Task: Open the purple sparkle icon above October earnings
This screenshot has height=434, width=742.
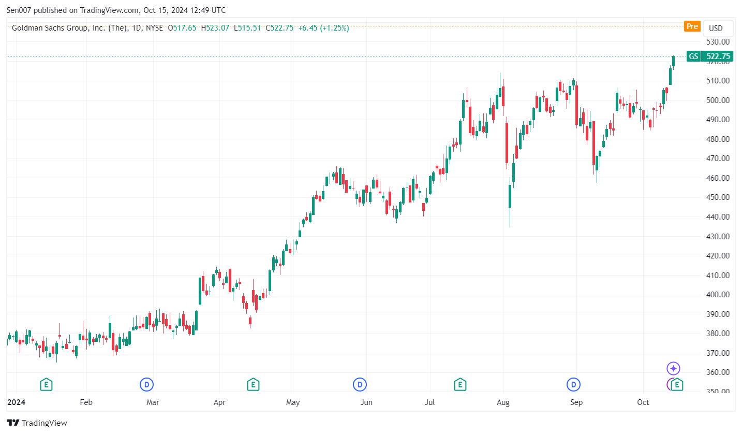Action: (673, 369)
